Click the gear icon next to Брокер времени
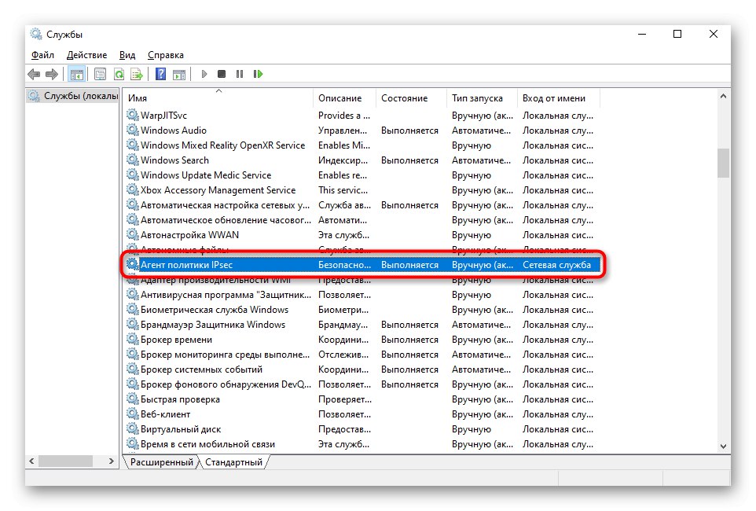The width and height of the screenshot is (756, 511). coord(133,339)
